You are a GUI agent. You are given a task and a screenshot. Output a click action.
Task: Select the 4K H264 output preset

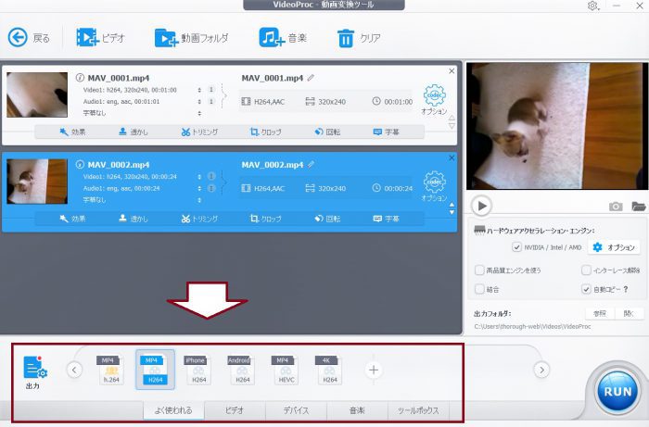point(330,370)
